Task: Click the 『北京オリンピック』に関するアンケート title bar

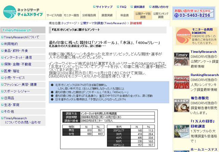Action: [107, 30]
